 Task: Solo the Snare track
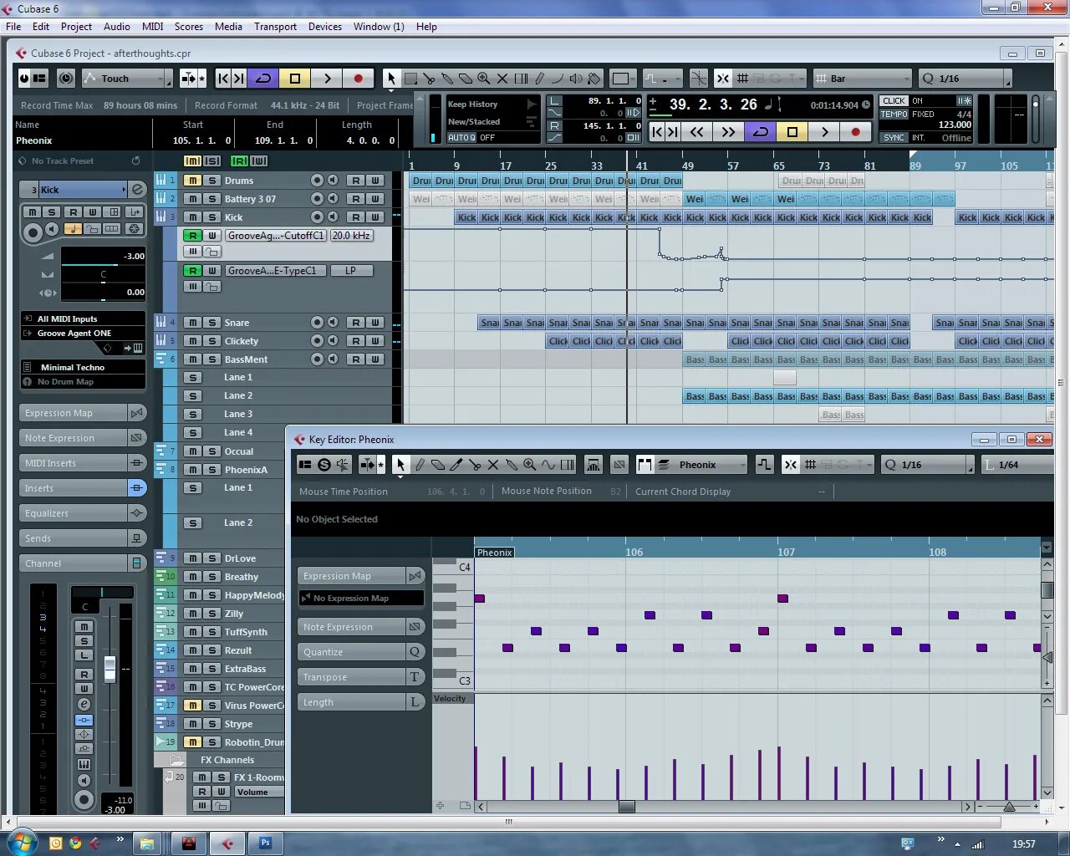point(212,323)
